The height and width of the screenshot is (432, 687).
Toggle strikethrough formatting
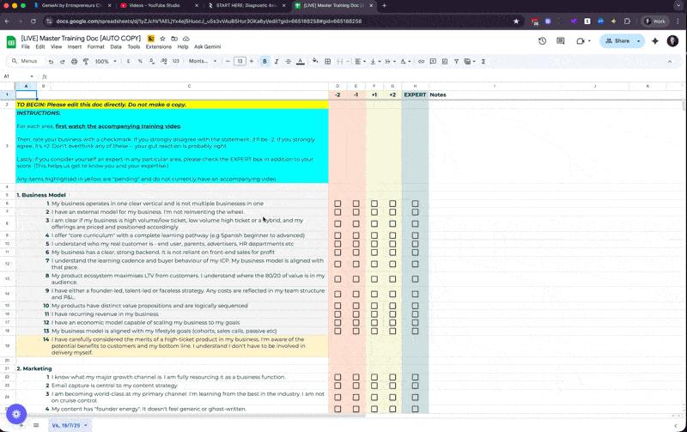pos(289,62)
